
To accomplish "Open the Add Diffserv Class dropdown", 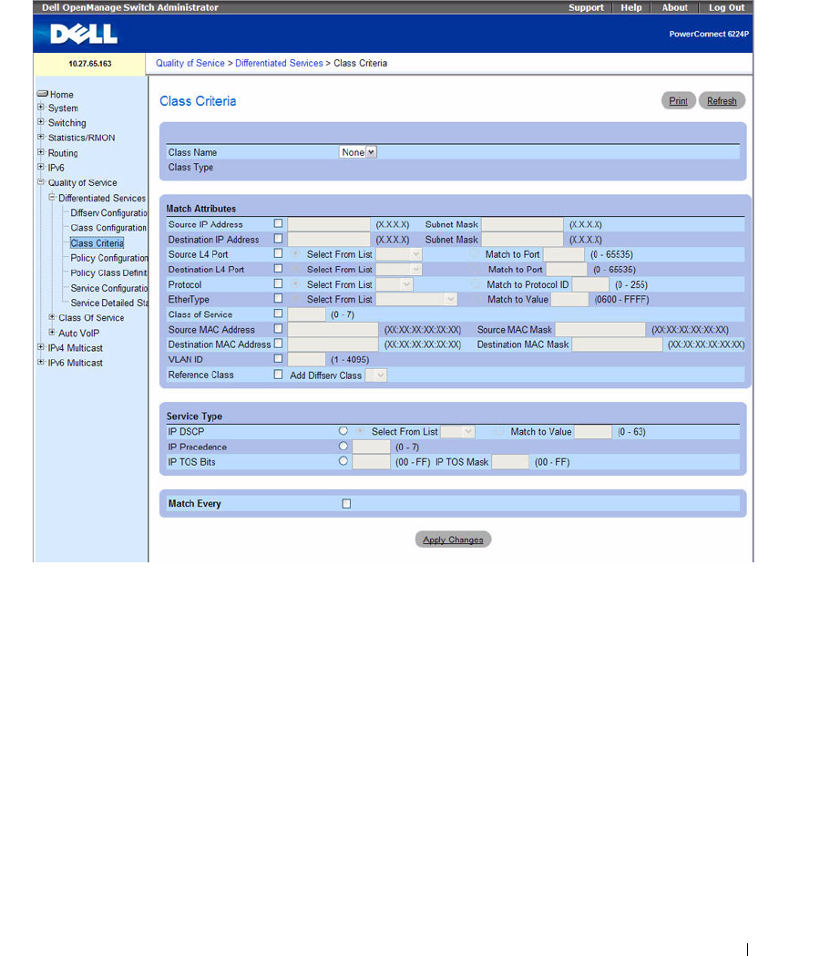I will coord(375,375).
